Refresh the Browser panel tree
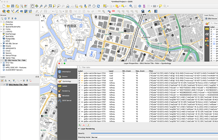 [x=5, y=18]
